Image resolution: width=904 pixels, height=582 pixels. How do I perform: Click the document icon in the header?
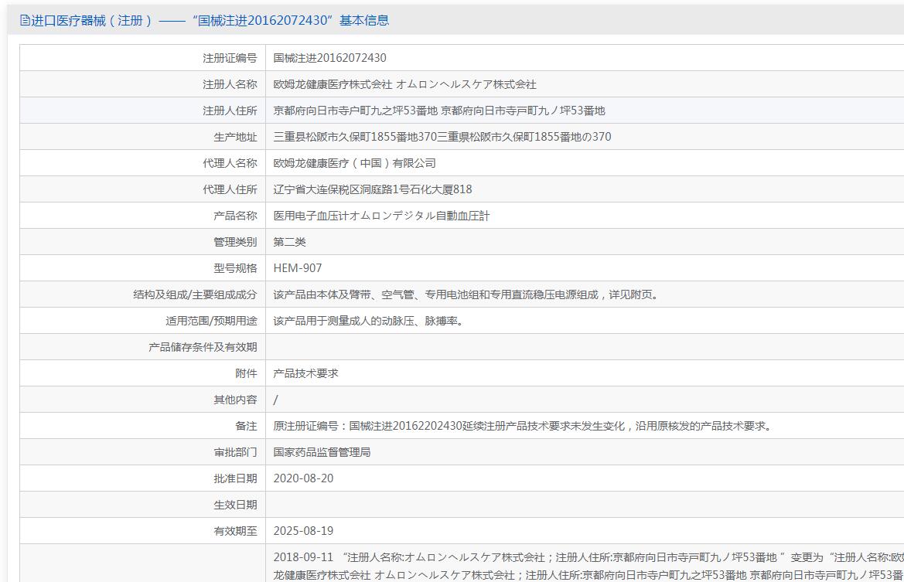(25, 20)
